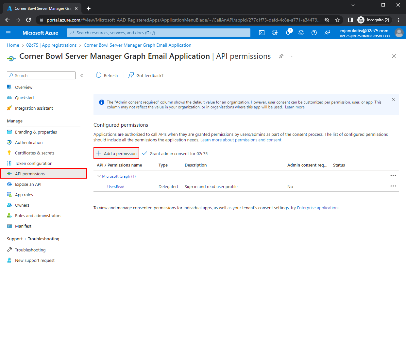Click the help question mark icon
Image resolution: width=406 pixels, height=352 pixels.
tap(314, 33)
